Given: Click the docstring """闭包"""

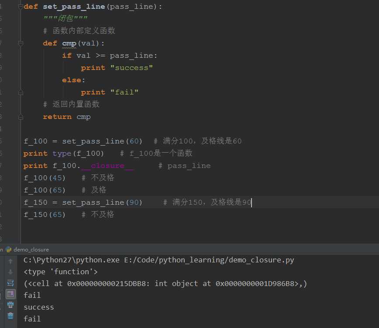Looking at the screenshot, I should 65,18.
